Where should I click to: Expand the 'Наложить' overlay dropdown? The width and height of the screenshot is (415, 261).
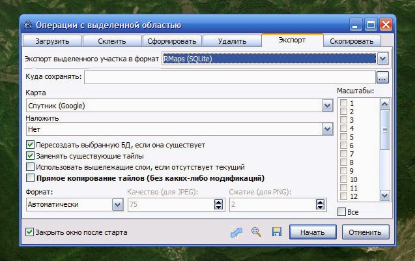(x=327, y=129)
